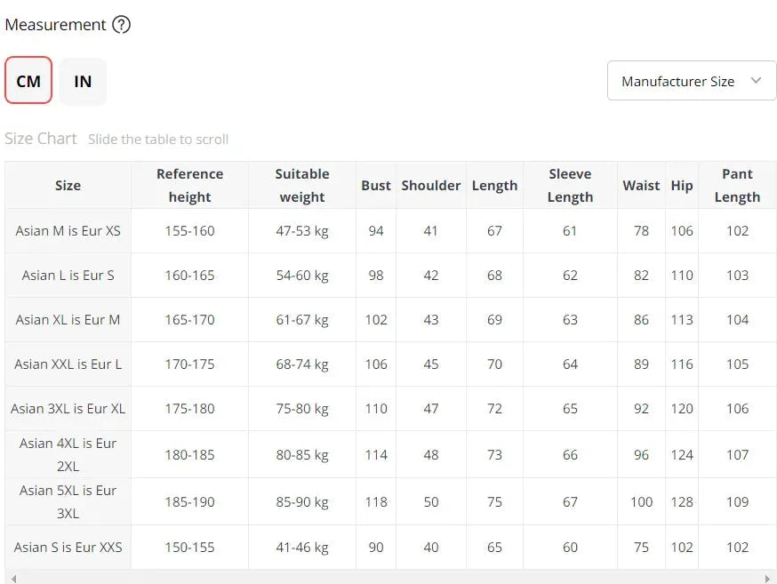Click the Suitable weight column header

(x=302, y=186)
